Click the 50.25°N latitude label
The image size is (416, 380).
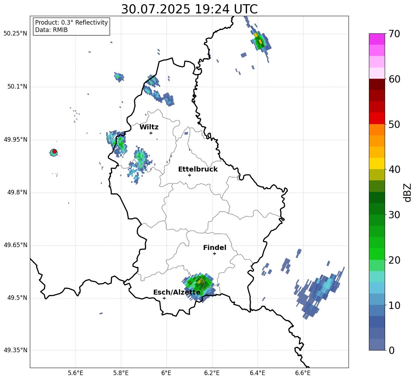coord(15,34)
